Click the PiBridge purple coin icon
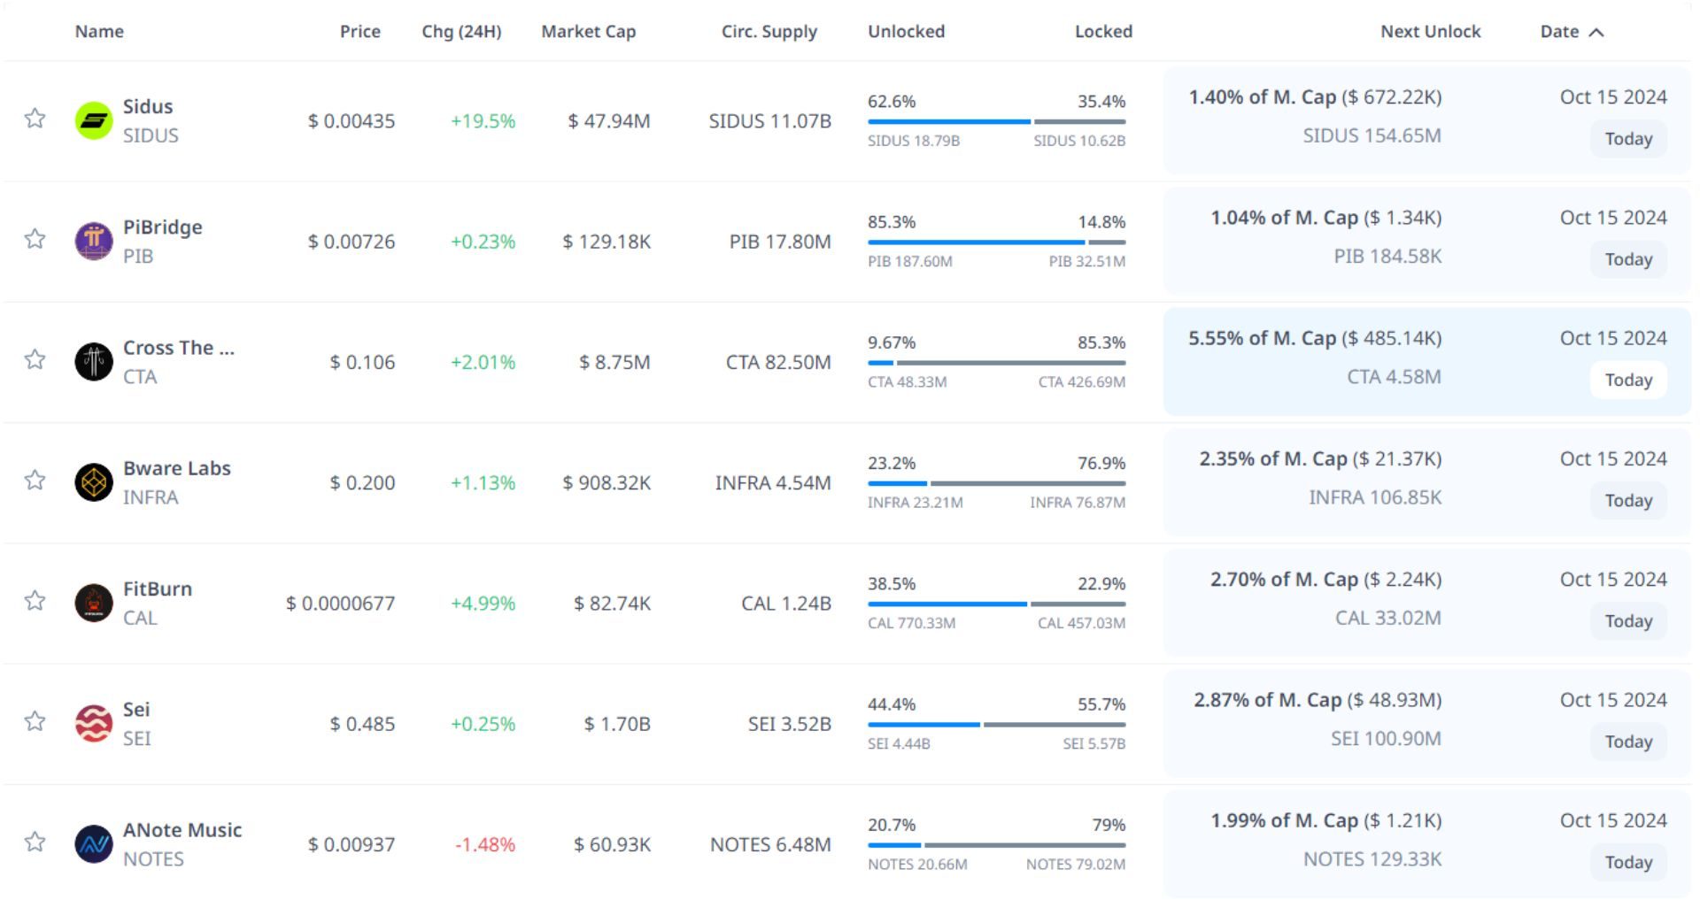This screenshot has height=900, width=1700. (x=94, y=242)
